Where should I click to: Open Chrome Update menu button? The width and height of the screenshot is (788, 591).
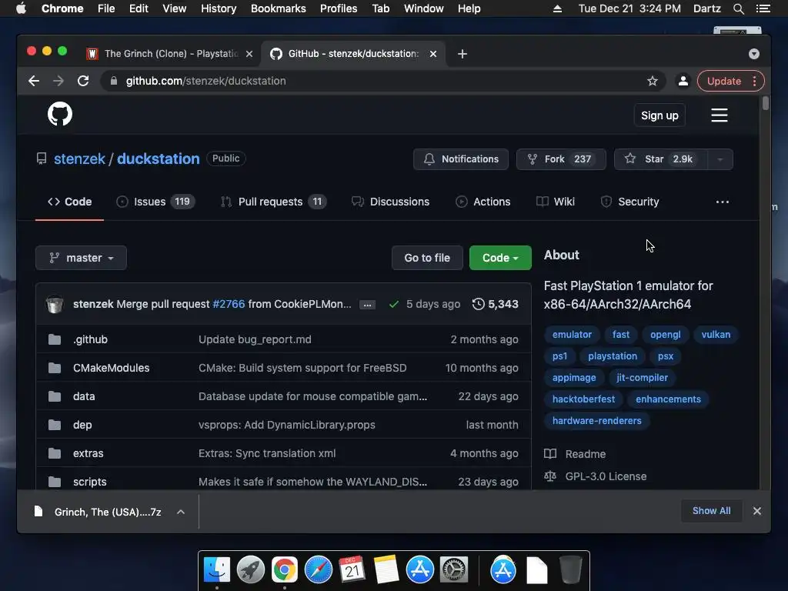tap(731, 81)
